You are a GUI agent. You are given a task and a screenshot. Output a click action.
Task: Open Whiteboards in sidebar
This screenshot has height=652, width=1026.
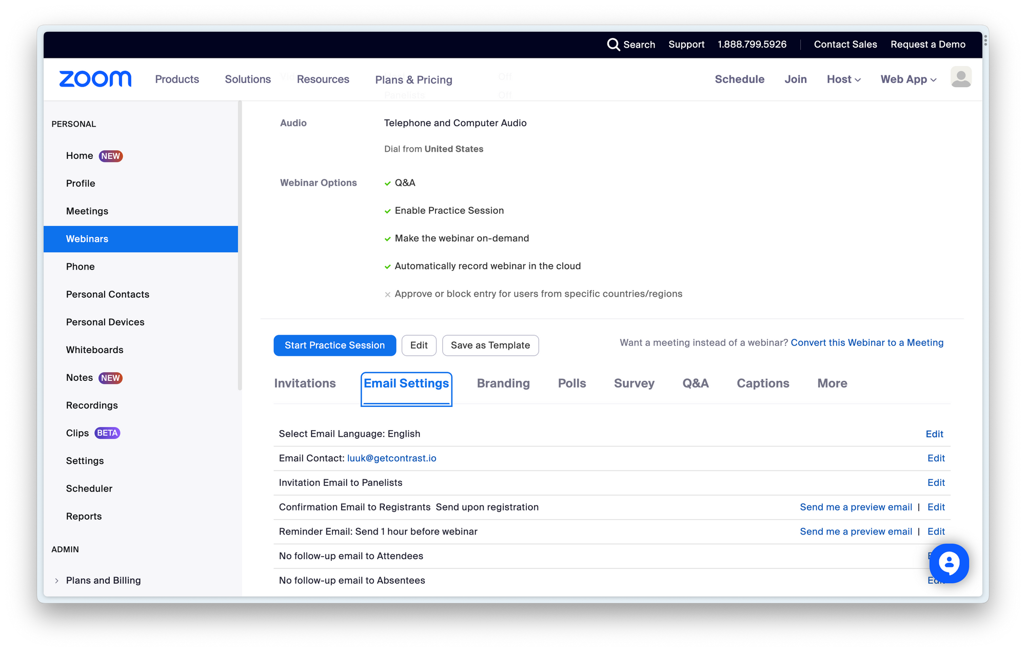(94, 350)
